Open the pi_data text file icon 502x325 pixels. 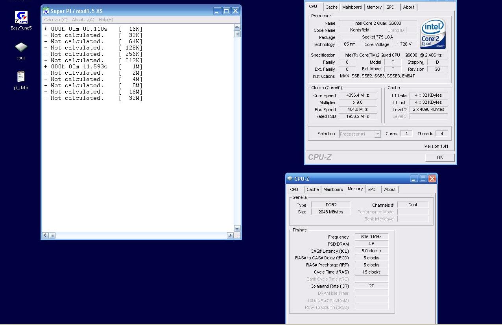[x=21, y=80]
